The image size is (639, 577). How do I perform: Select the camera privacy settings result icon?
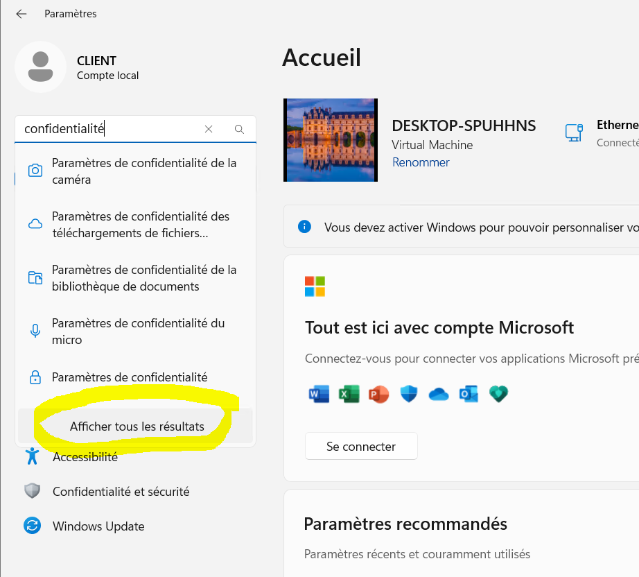(x=35, y=170)
